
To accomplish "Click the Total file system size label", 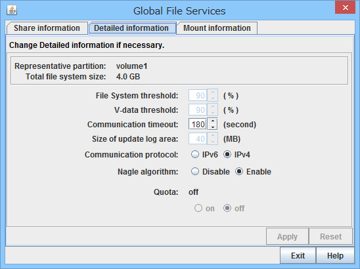I will (66, 77).
